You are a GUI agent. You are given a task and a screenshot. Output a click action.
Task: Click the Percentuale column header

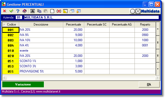click(x=74, y=24)
